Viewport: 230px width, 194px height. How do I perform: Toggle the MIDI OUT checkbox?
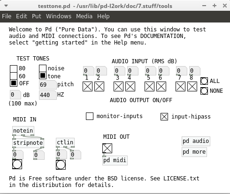coord(107,148)
